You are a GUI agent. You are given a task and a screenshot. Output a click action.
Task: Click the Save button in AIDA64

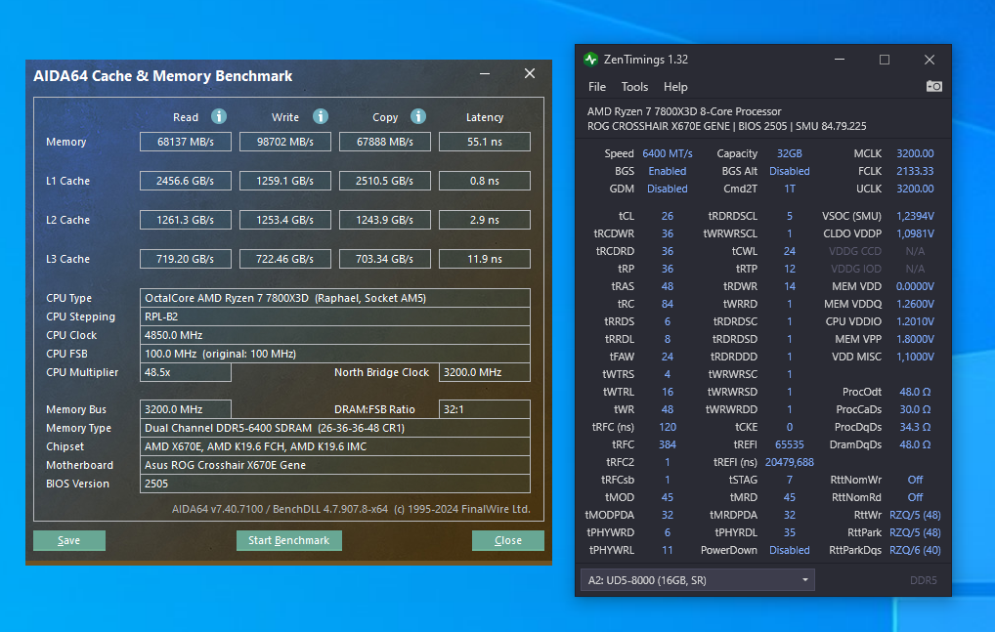point(69,540)
